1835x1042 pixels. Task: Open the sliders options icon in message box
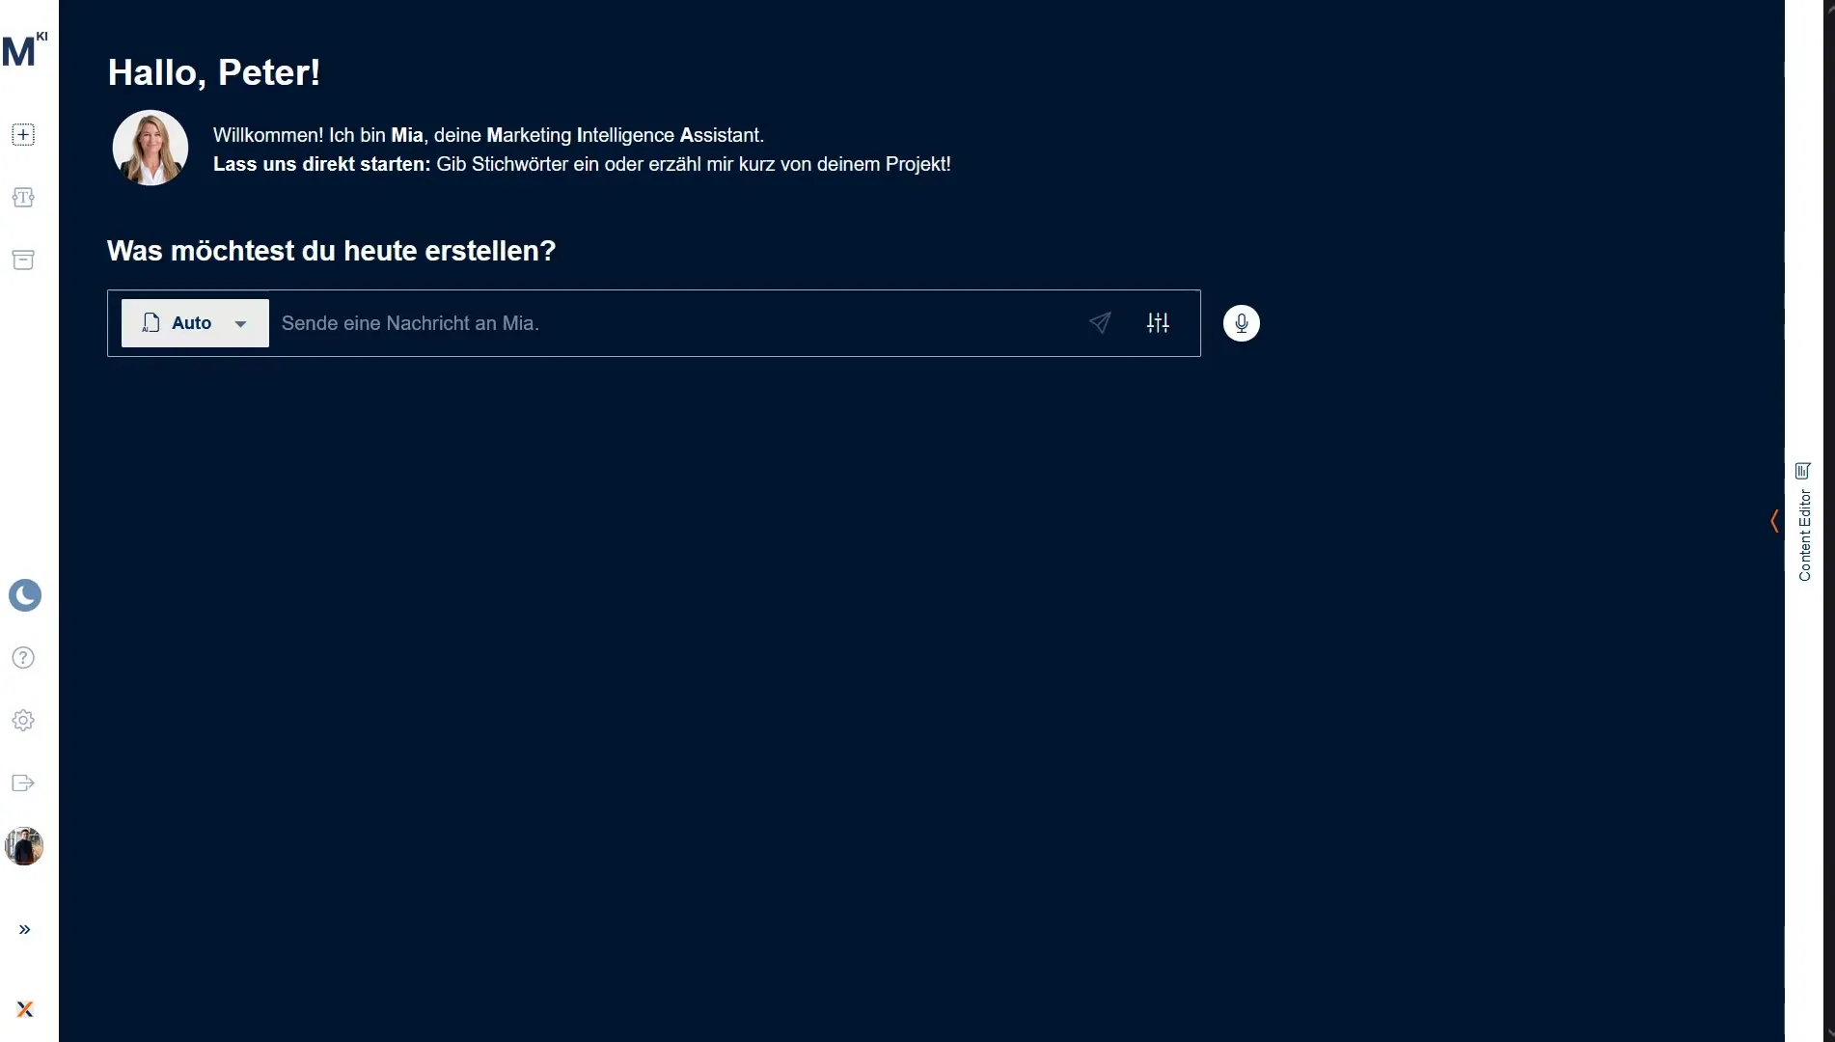(x=1158, y=323)
